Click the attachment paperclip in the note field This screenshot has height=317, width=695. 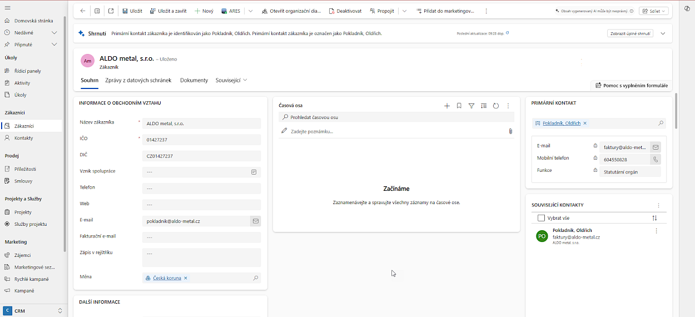(x=510, y=131)
